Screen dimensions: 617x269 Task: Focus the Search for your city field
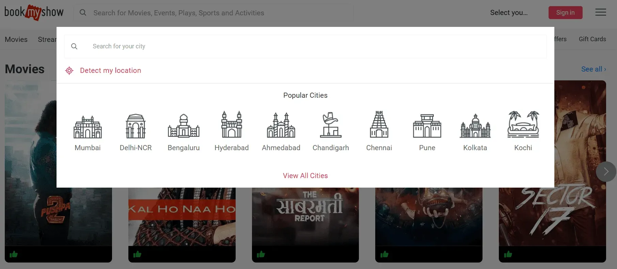306,46
